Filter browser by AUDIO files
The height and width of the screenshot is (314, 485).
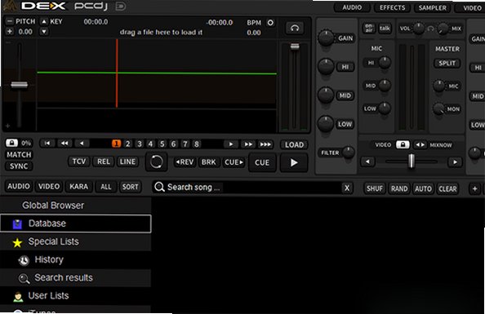[19, 186]
